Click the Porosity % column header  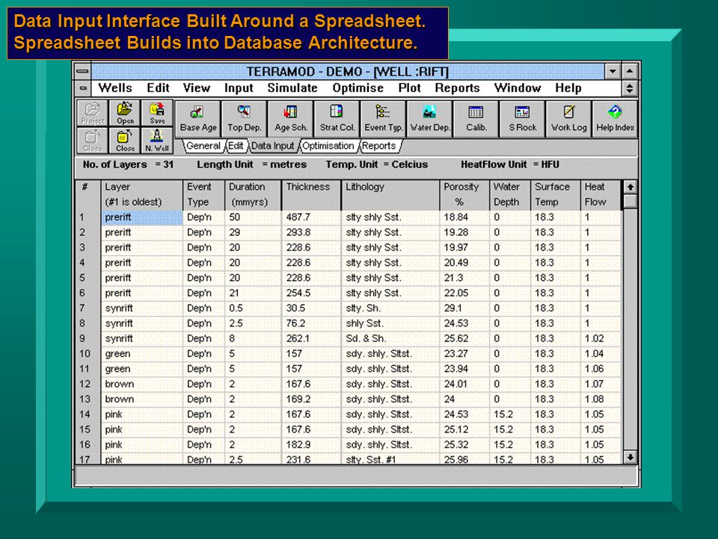pos(464,195)
